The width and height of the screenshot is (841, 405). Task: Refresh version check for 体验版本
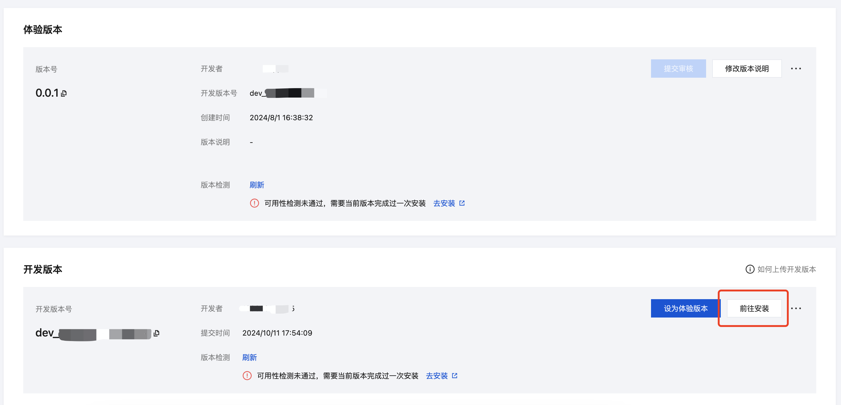point(257,185)
